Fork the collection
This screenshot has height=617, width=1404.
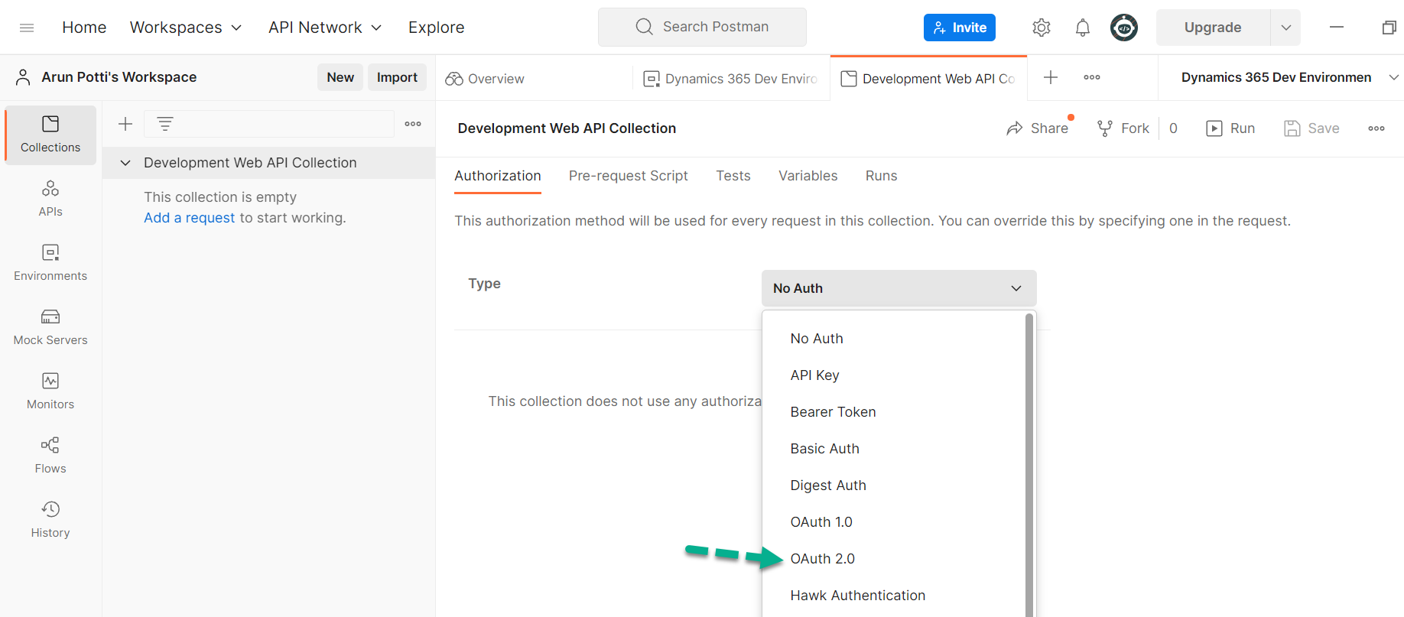pyautogui.click(x=1123, y=128)
